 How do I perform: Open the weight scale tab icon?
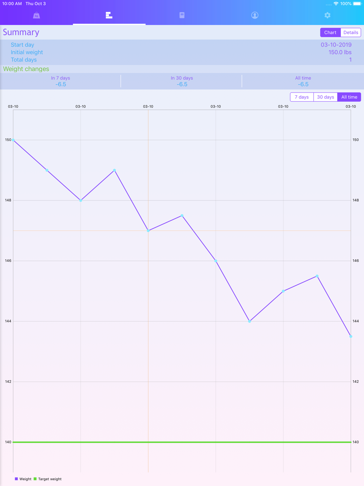[36, 15]
